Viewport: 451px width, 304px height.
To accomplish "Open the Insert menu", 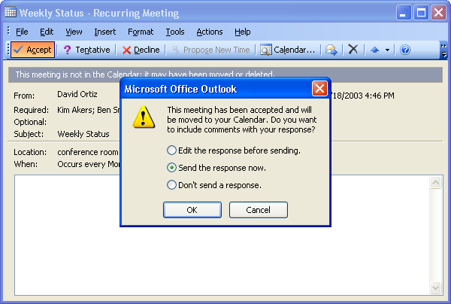I will coord(105,32).
